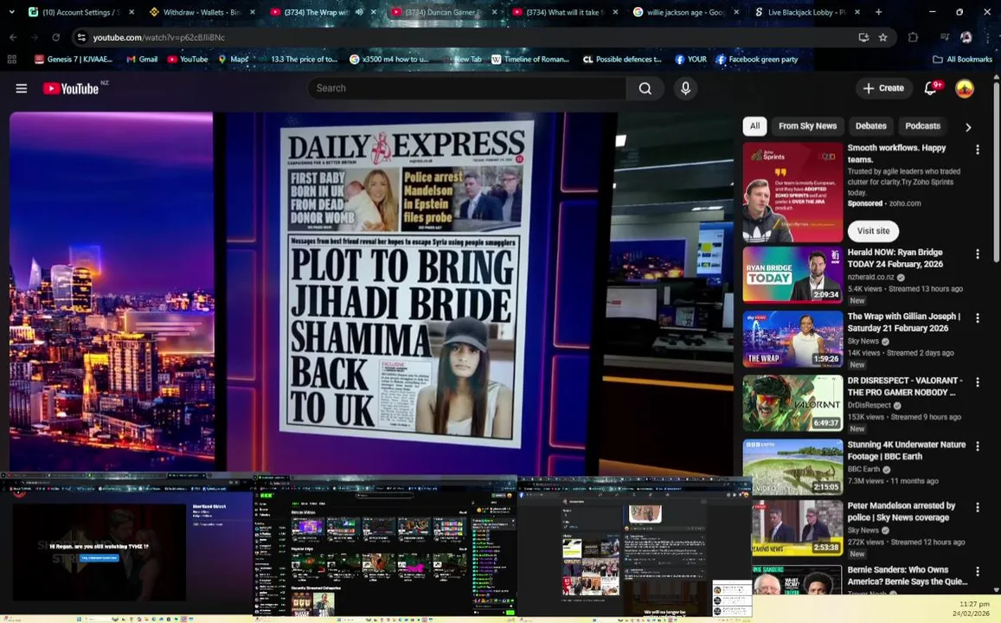Open the YouTube guide hamburger menu
The width and height of the screenshot is (1001, 623).
(x=21, y=88)
